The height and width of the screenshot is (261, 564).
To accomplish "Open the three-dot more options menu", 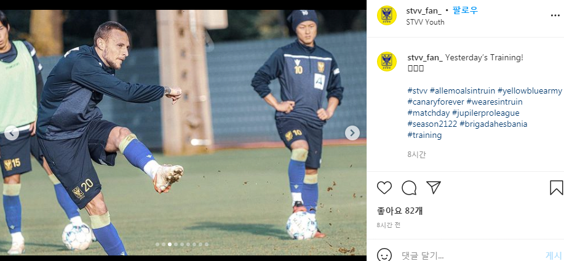I will click(555, 15).
